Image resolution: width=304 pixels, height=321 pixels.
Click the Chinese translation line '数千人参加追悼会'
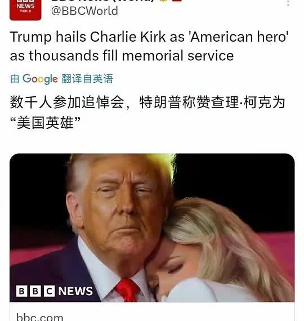pos(67,102)
